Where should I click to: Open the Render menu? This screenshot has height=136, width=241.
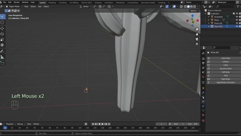pos(17,2)
